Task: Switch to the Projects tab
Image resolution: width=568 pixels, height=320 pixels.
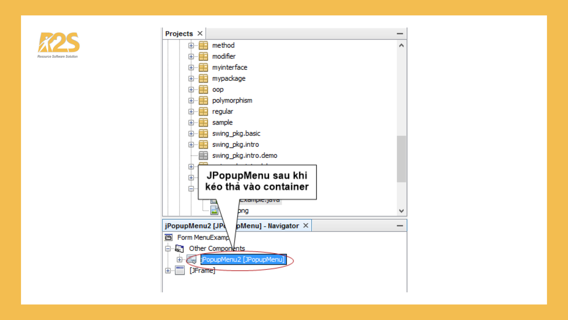Action: (179, 34)
